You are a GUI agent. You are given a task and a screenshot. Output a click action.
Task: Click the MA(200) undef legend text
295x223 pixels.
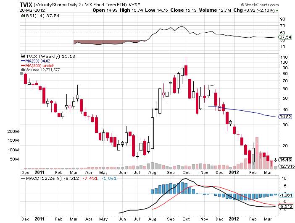[x=40, y=65]
